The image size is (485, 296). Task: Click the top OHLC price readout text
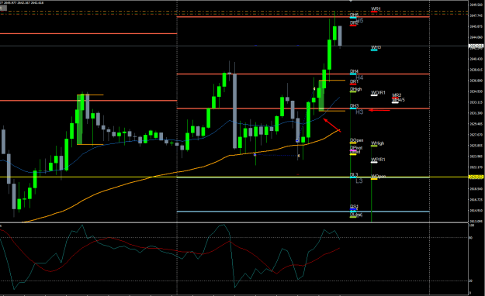click(22, 3)
